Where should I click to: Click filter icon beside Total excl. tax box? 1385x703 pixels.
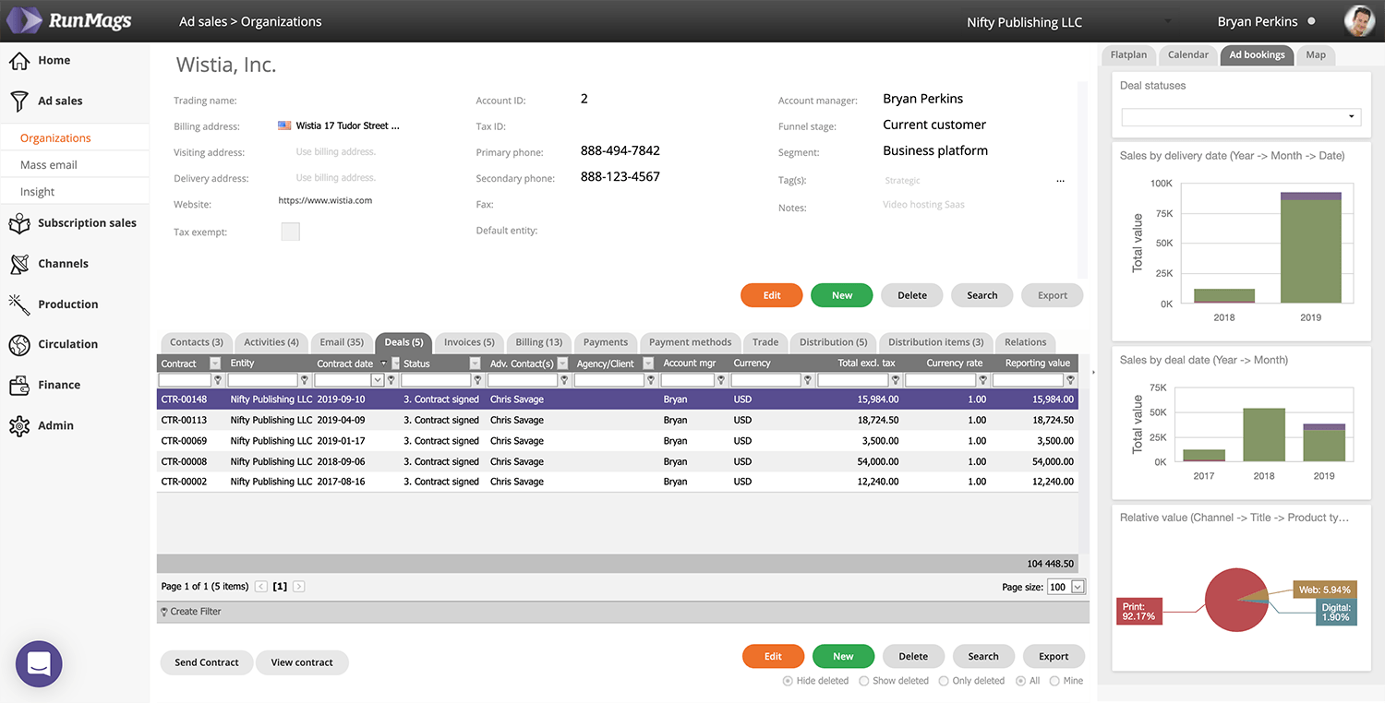[895, 380]
